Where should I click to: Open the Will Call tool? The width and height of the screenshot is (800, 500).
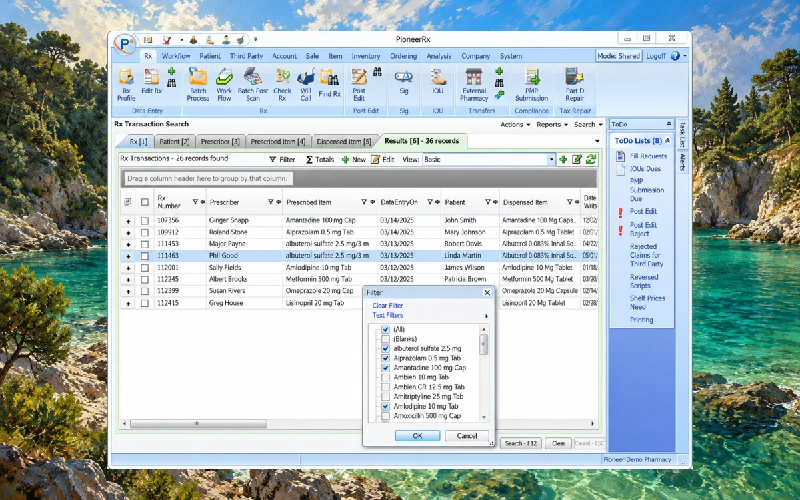305,84
